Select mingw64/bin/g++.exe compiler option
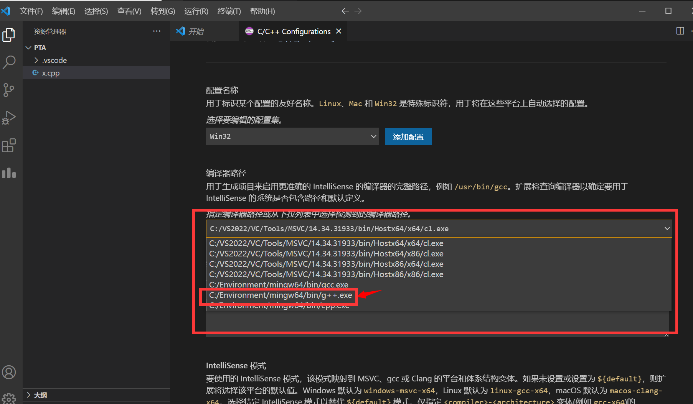Viewport: 693px width, 404px height. [x=439, y=295]
